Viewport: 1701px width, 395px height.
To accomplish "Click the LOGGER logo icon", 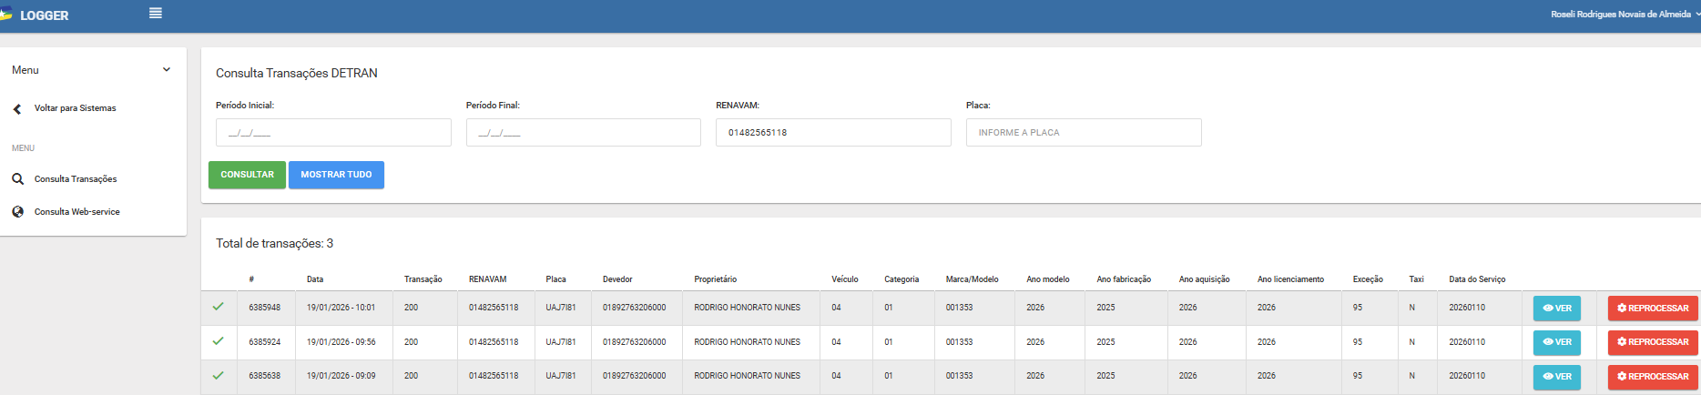I will point(6,15).
